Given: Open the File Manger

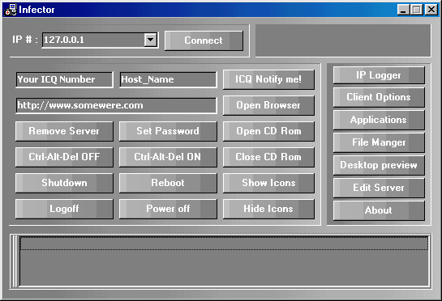Looking at the screenshot, I should (379, 142).
